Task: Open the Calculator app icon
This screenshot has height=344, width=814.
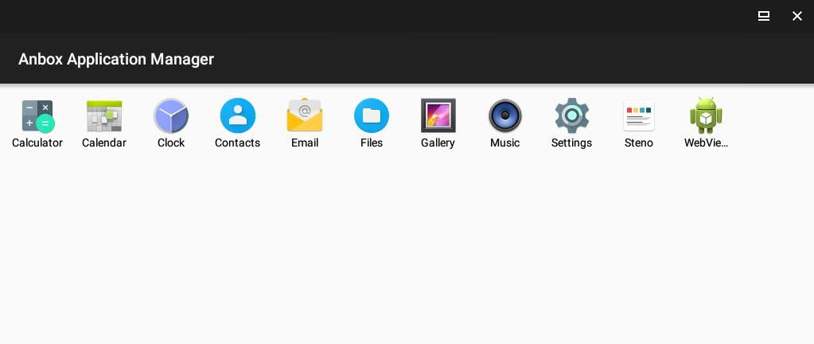Action: [38, 115]
